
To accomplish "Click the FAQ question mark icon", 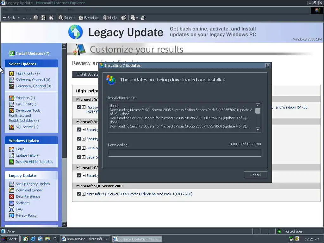I will click(x=12, y=209).
